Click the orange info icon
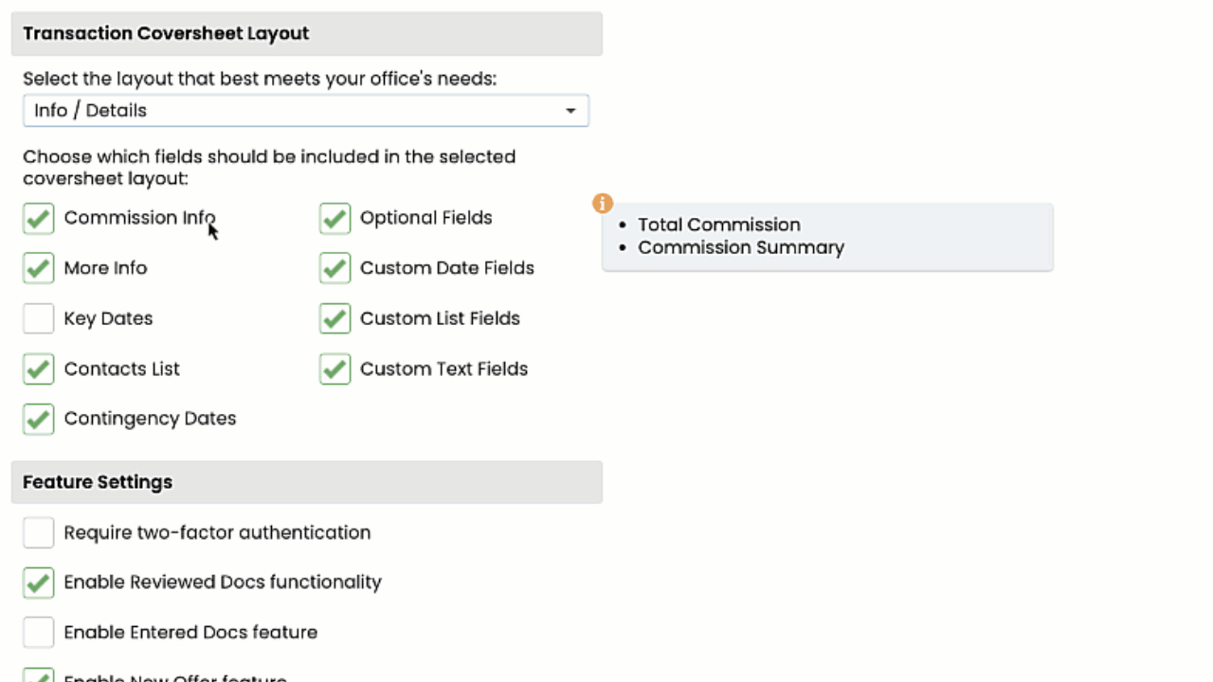The width and height of the screenshot is (1213, 682). [x=603, y=204]
